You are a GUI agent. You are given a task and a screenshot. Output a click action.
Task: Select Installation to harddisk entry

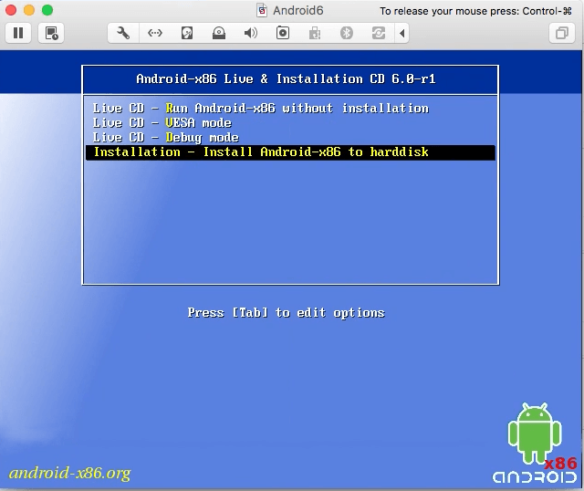pyautogui.click(x=290, y=152)
